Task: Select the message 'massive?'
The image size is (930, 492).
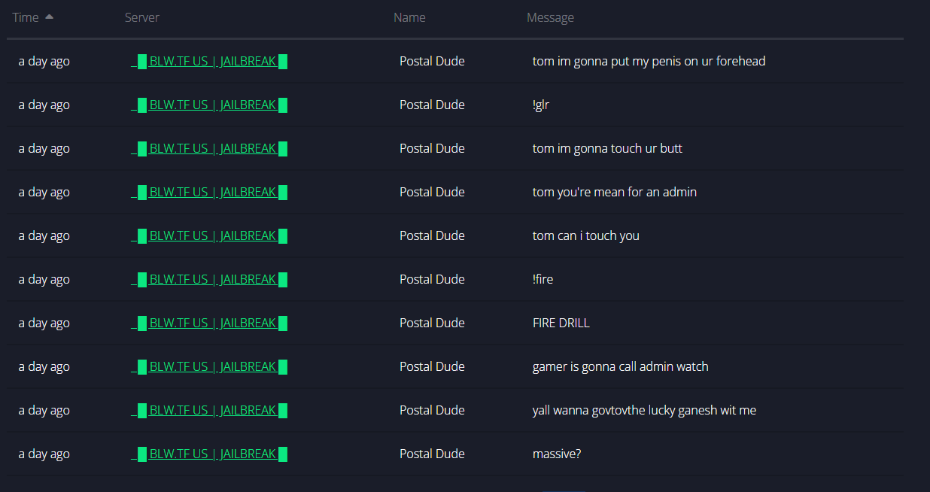Action: click(x=557, y=454)
